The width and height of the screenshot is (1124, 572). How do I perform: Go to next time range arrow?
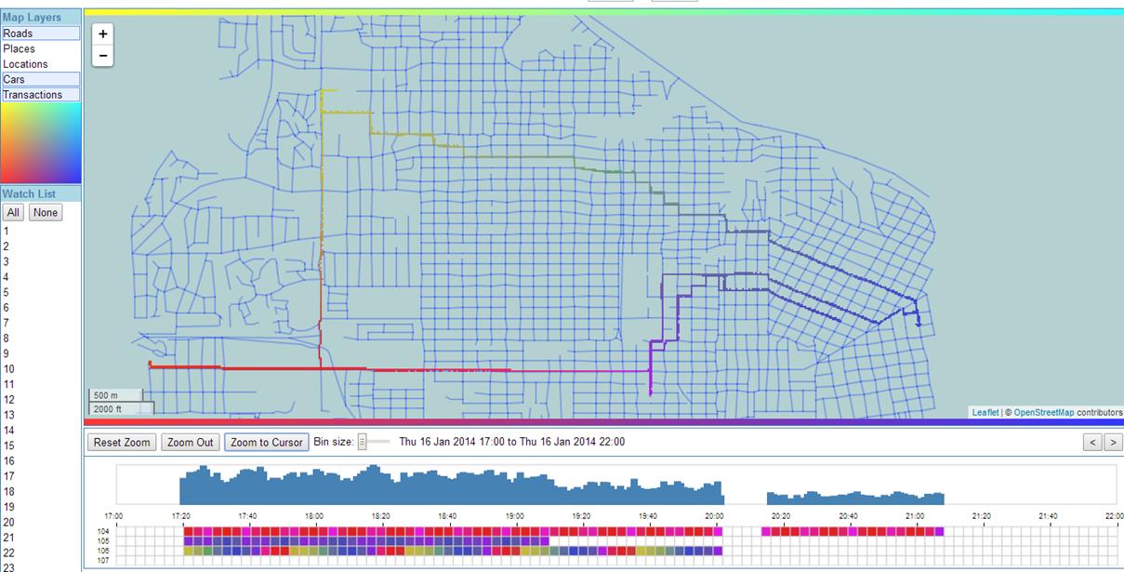tap(1113, 443)
